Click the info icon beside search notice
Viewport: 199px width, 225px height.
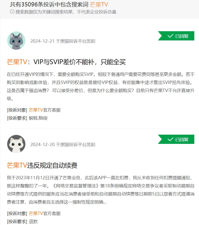12,12
